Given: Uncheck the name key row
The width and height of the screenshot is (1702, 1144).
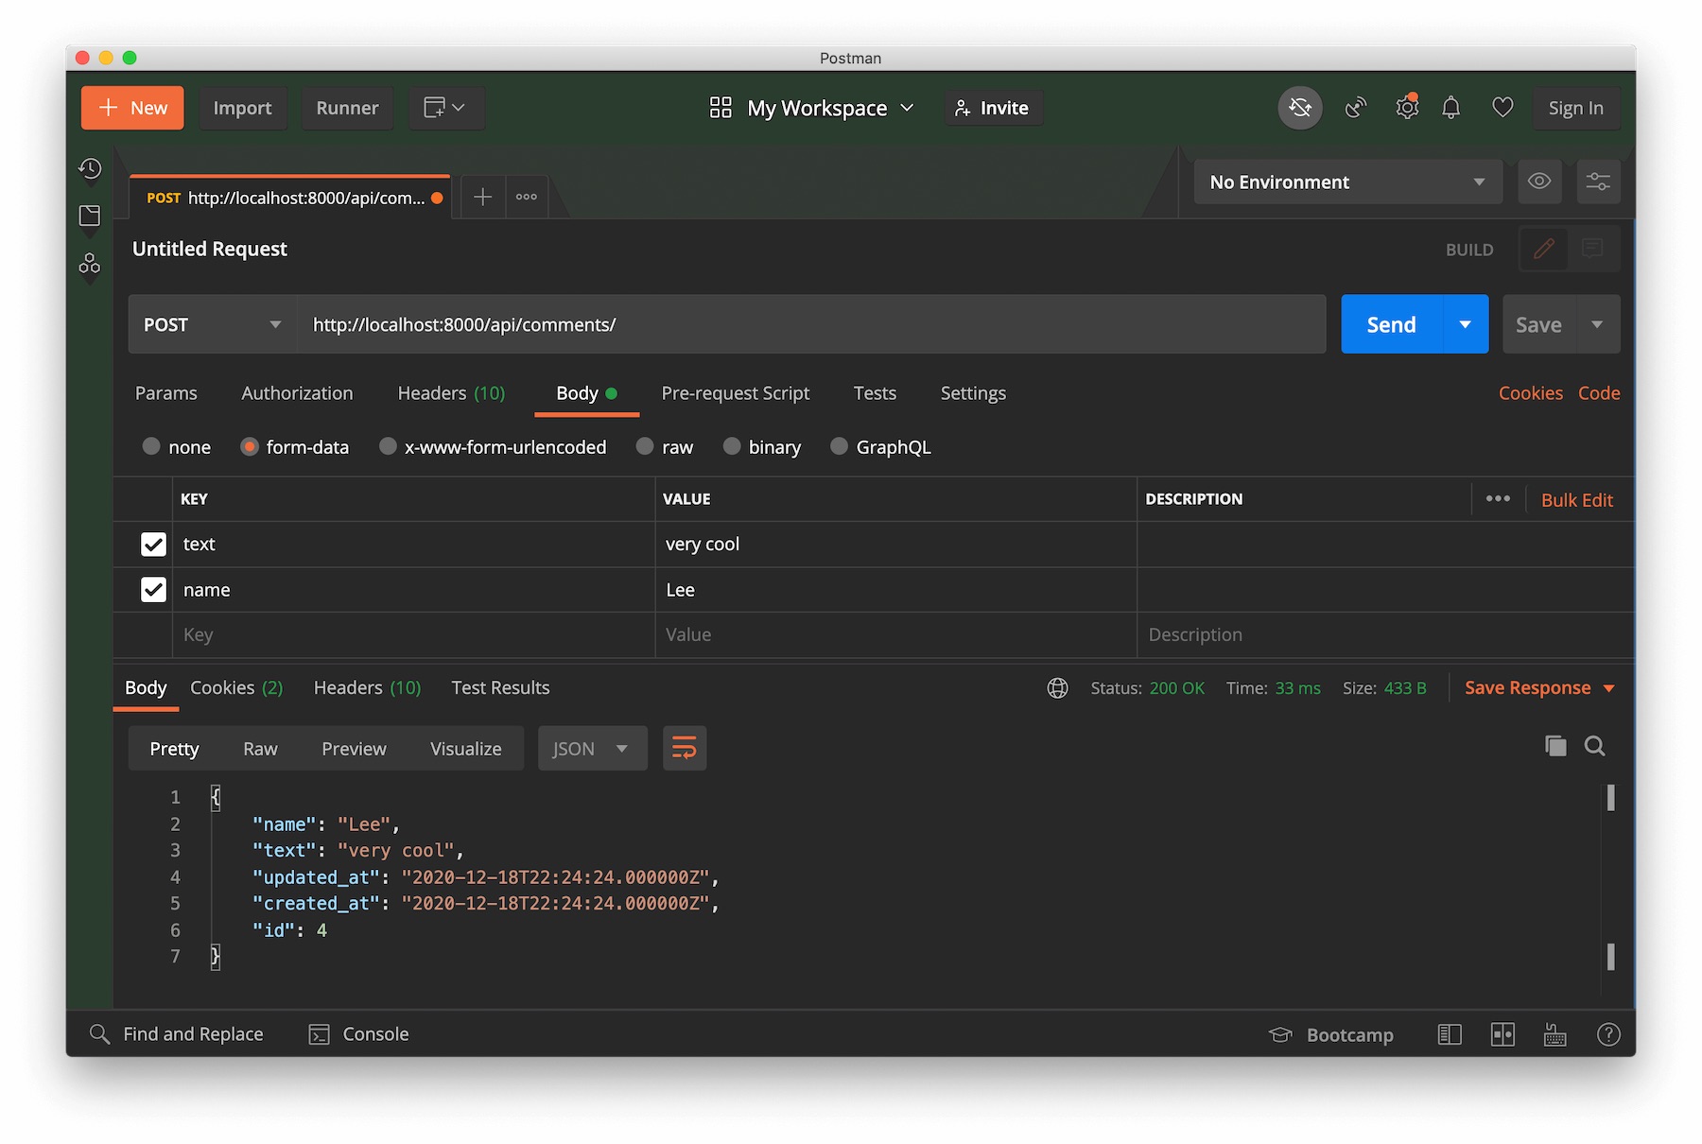Looking at the screenshot, I should 153,590.
